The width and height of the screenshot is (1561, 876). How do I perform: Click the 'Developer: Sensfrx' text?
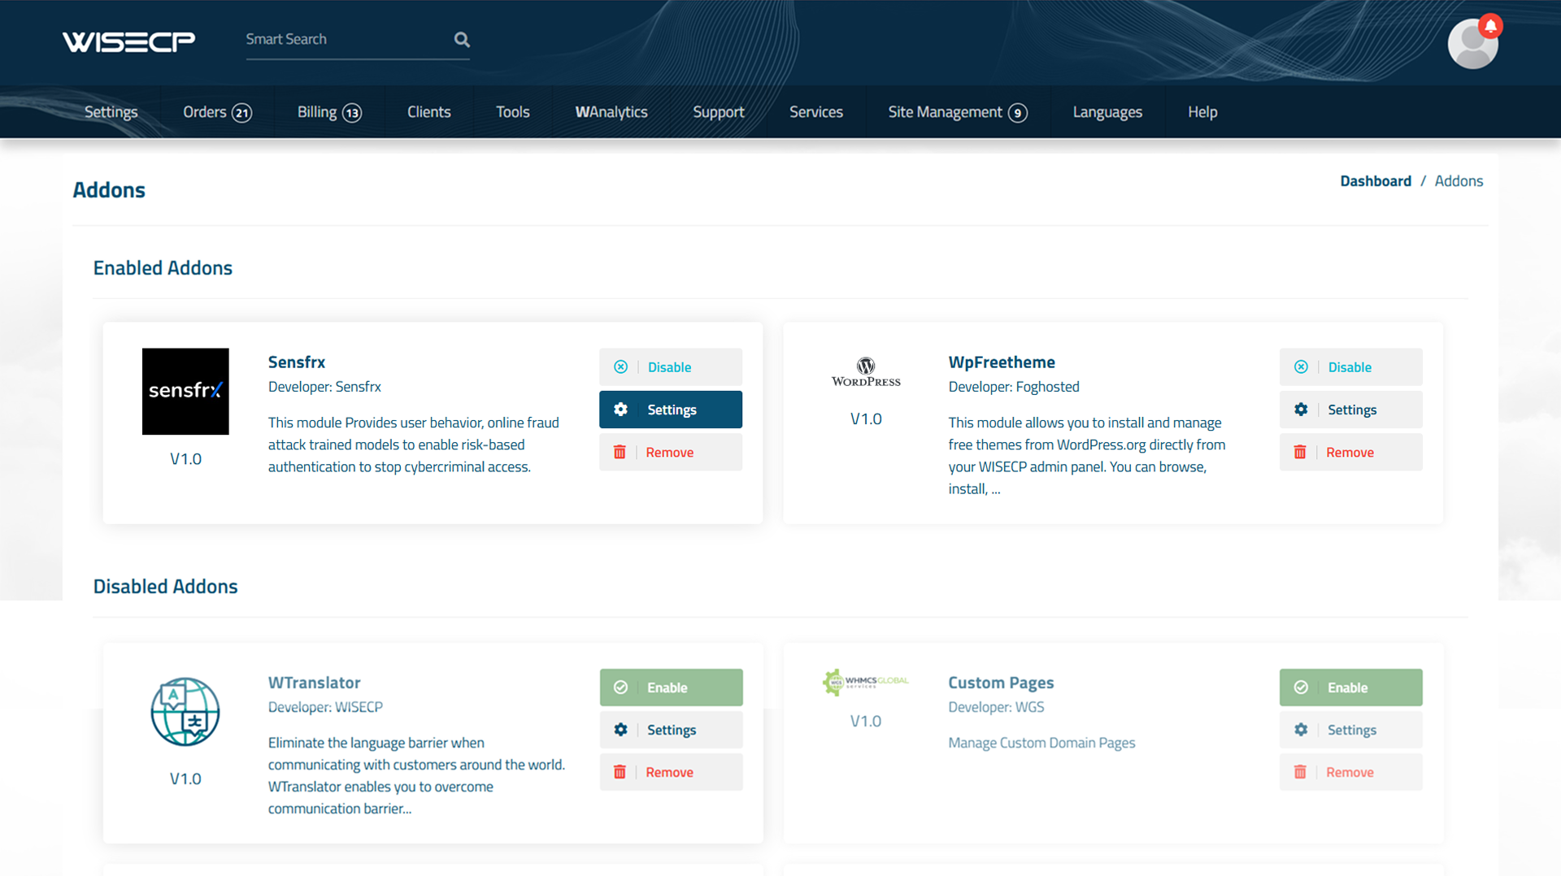[324, 387]
